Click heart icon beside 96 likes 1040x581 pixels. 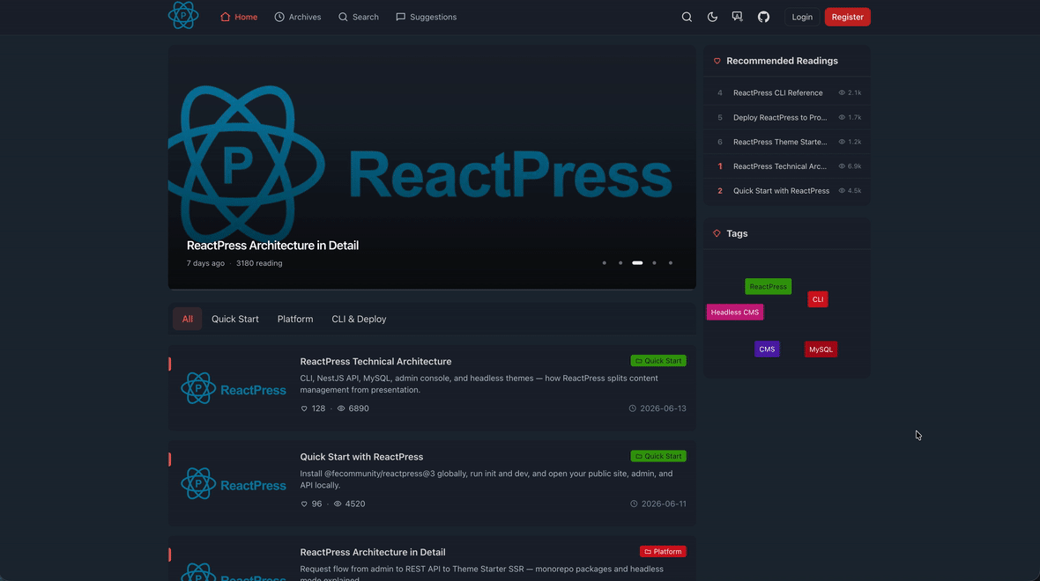coord(304,504)
